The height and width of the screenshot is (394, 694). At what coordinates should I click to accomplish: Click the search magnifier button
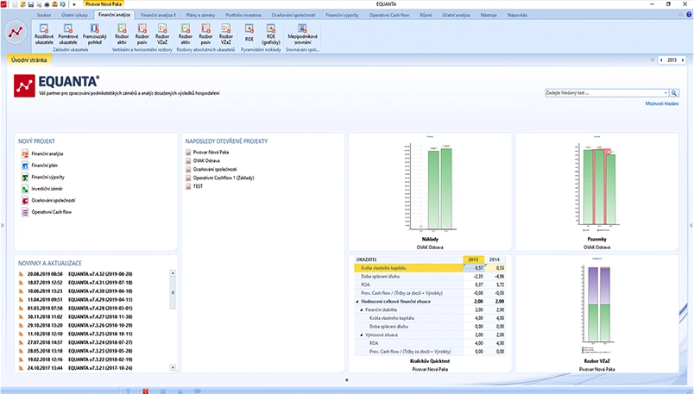pyautogui.click(x=673, y=93)
